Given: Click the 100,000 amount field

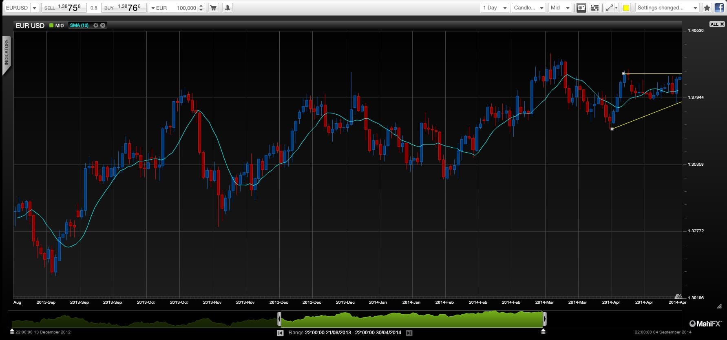Looking at the screenshot, I should click(186, 8).
